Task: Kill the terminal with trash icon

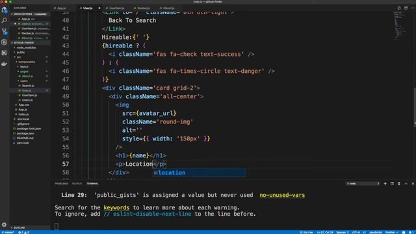Action: 398,183
